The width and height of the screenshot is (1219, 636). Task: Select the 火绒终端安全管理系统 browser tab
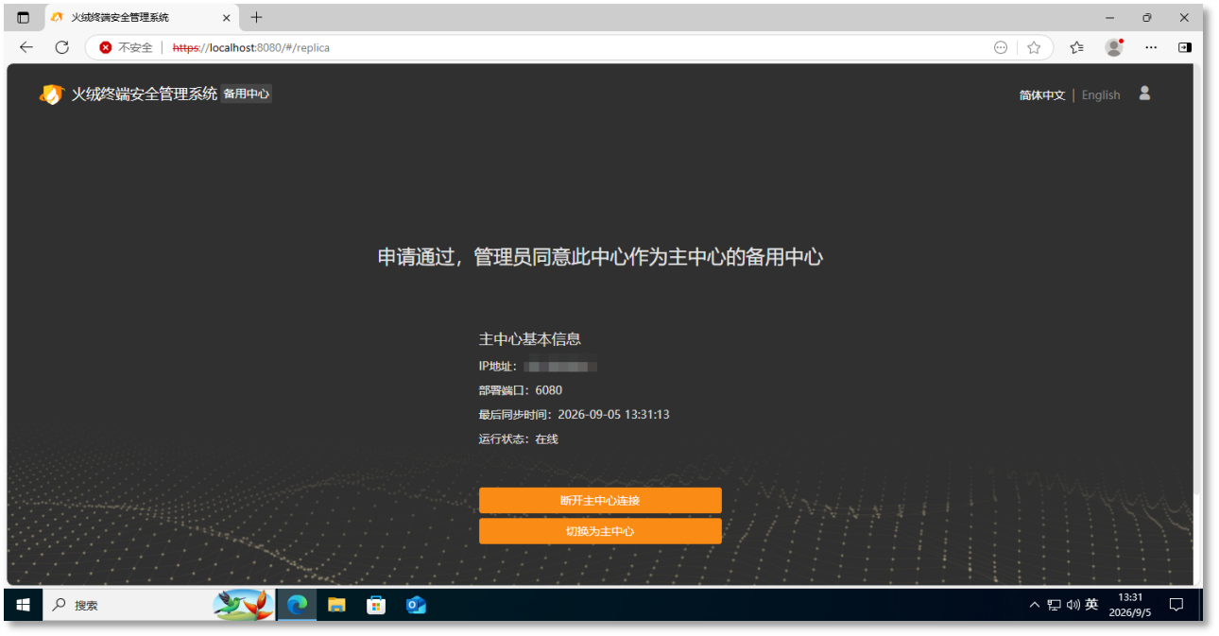point(140,17)
